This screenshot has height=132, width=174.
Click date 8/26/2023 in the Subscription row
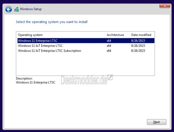pos(138,51)
